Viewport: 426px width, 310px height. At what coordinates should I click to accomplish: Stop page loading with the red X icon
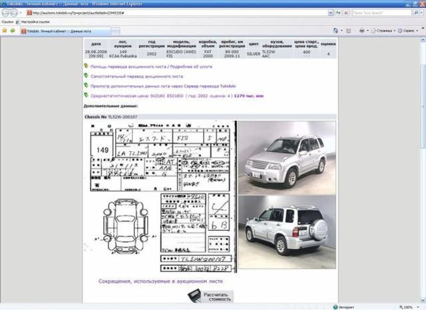pos(346,13)
